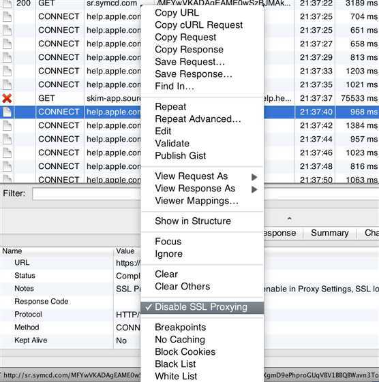Choose Save Response… option
Viewport: 379px width, 382px height.
194,74
